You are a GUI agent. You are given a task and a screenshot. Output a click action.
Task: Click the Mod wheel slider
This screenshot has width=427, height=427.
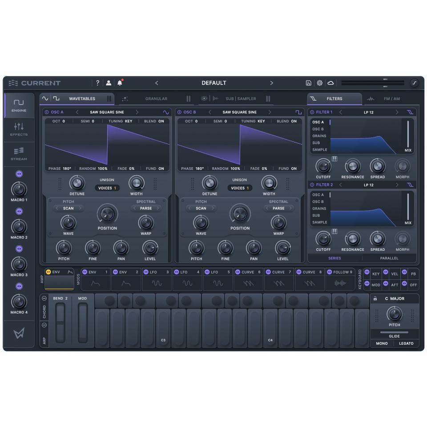click(83, 322)
